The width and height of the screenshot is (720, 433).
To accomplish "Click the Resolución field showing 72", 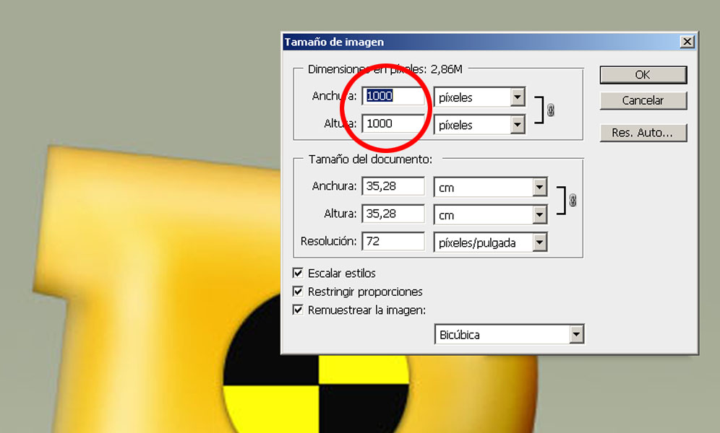I will [393, 242].
